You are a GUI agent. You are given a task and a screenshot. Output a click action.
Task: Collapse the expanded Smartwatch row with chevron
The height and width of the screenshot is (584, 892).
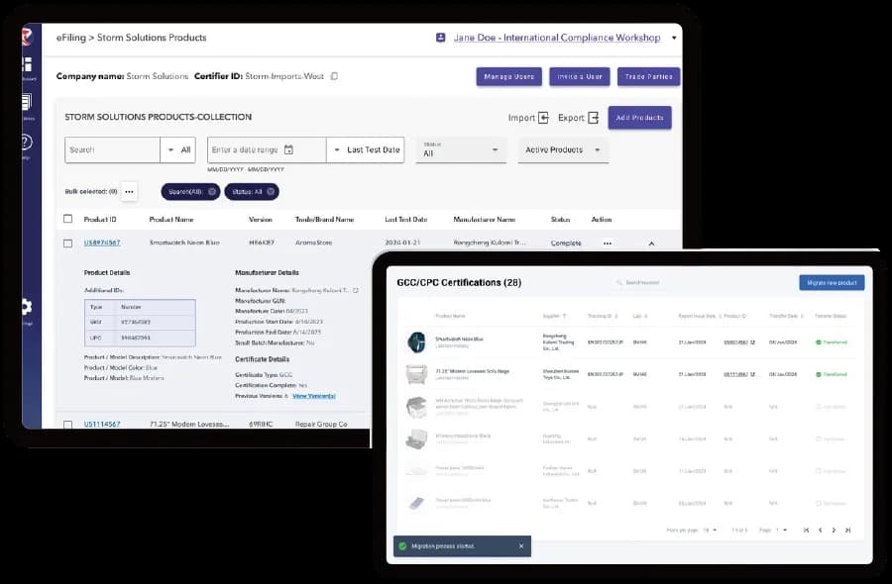coord(651,243)
